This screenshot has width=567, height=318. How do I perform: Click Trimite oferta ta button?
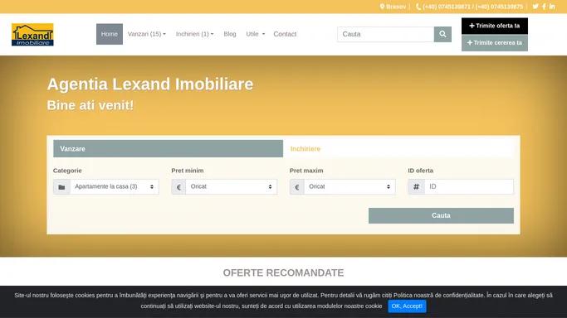[x=494, y=26]
